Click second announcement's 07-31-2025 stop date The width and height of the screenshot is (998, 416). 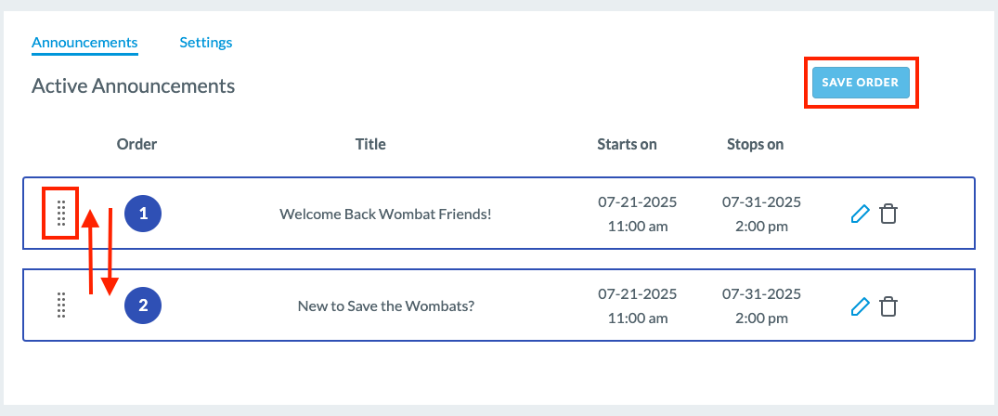[x=761, y=294]
